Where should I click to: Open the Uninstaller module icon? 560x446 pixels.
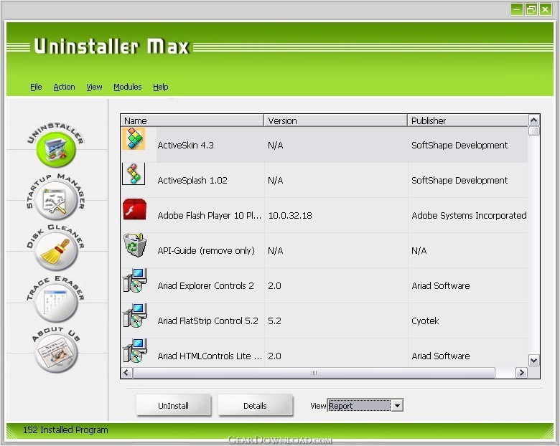coord(56,149)
